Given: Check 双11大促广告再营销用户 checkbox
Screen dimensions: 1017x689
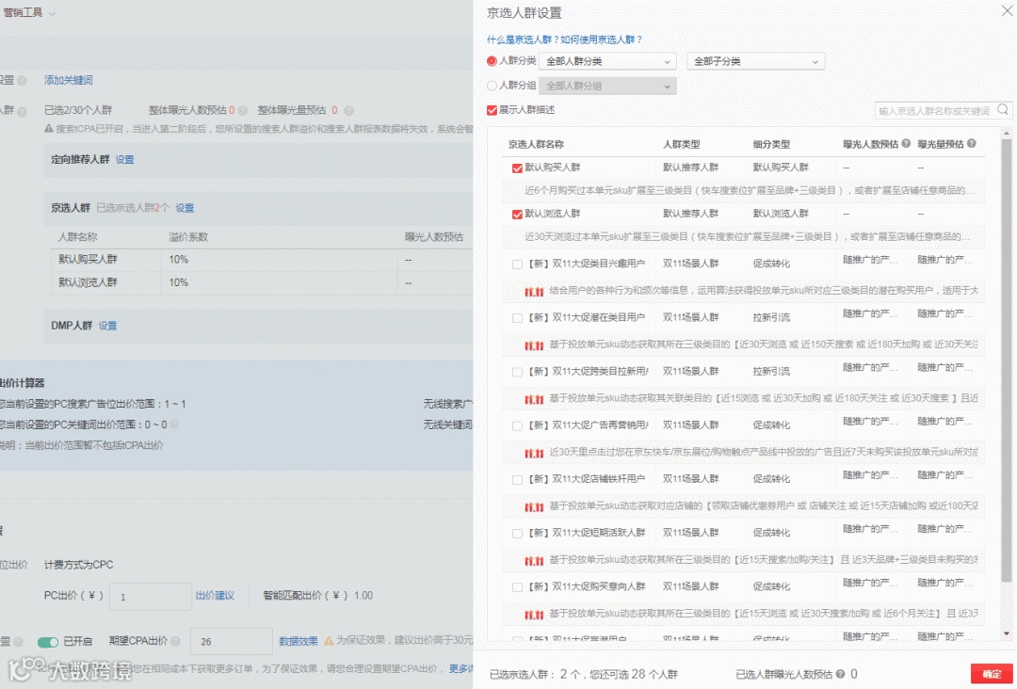Looking at the screenshot, I should 517,425.
